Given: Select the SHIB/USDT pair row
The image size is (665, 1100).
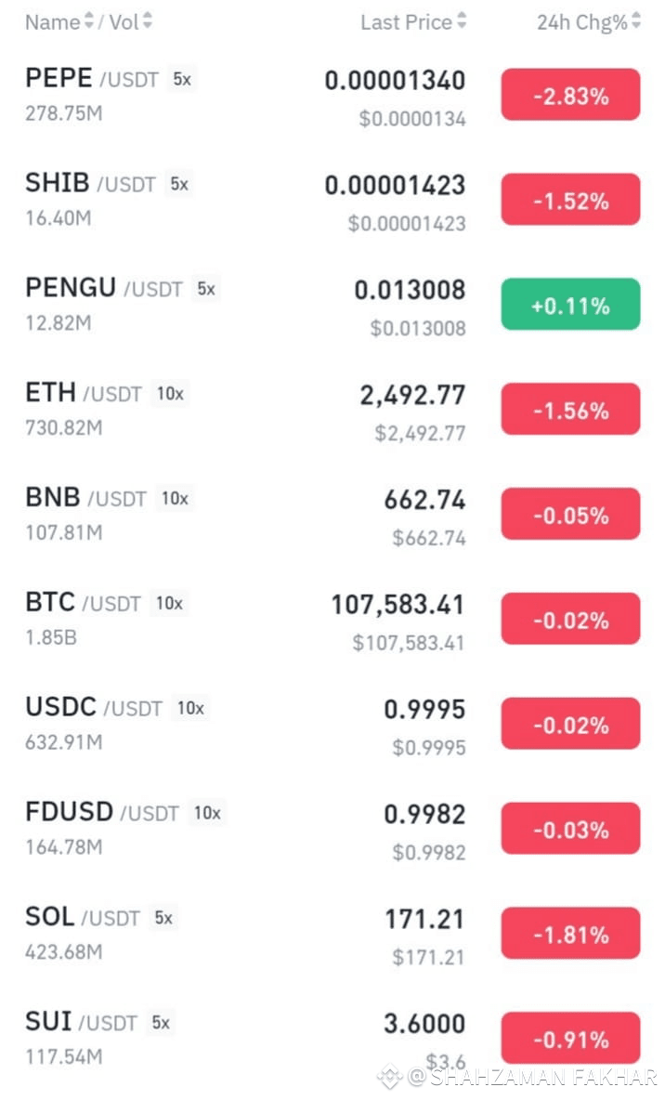Looking at the screenshot, I should [332, 201].
